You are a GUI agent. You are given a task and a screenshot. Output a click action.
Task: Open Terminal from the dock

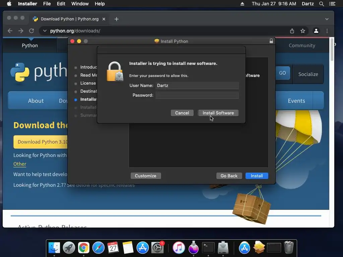208,248
